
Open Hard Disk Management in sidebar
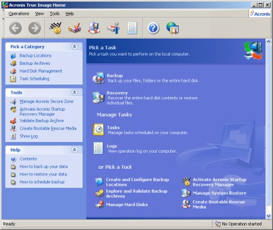pos(41,71)
